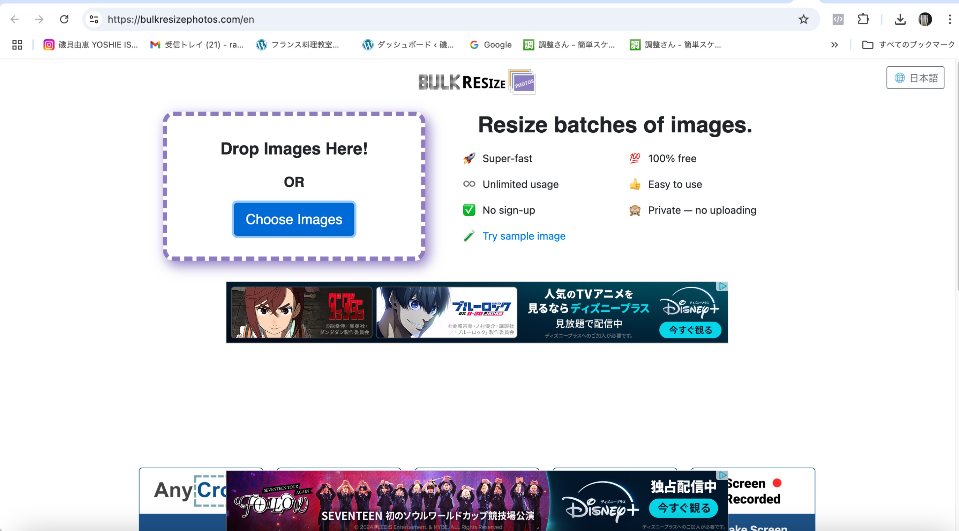Click the ダンダダン anime thumbnail in ad

click(x=301, y=312)
